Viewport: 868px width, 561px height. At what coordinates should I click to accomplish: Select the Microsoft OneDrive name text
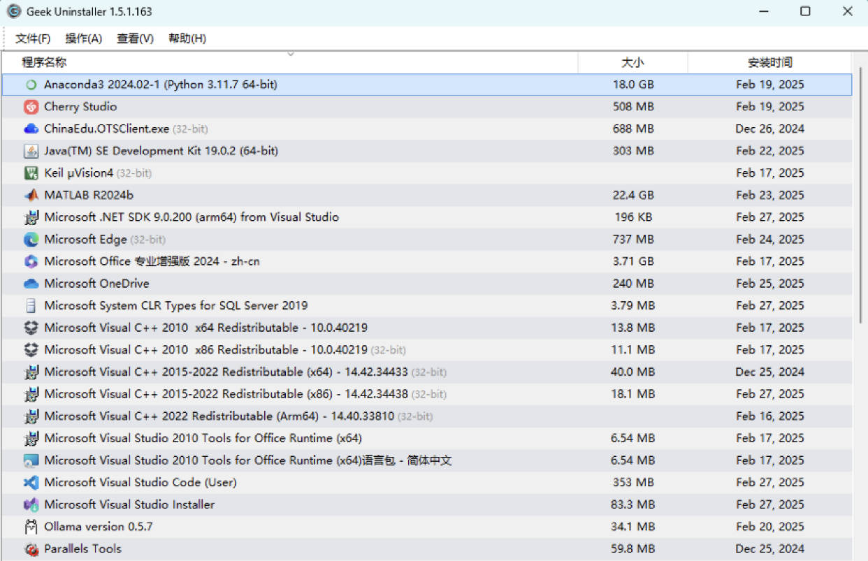[96, 284]
